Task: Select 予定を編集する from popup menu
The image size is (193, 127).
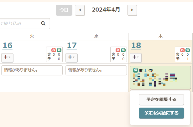Action: pyautogui.click(x=161, y=100)
